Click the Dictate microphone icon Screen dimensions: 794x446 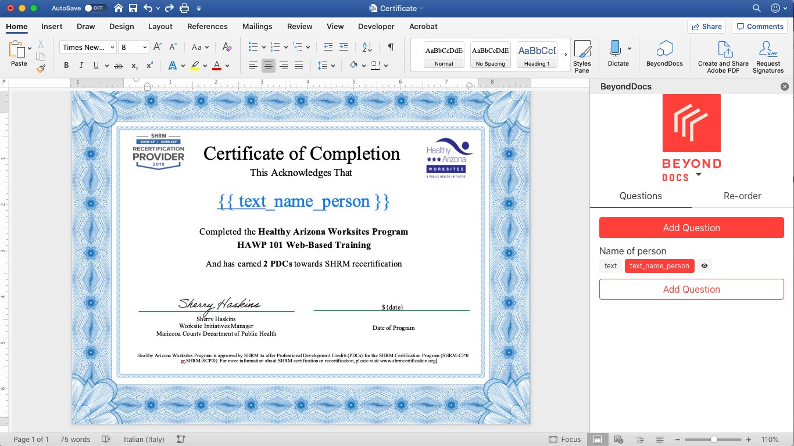click(x=614, y=49)
